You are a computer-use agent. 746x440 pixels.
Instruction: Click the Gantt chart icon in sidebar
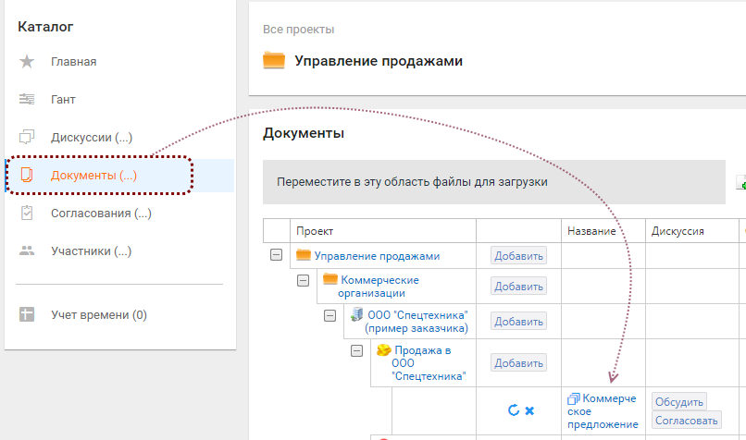click(x=27, y=99)
